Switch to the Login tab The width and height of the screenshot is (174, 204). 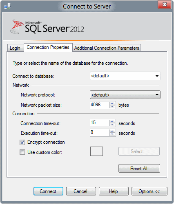pyautogui.click(x=15, y=48)
